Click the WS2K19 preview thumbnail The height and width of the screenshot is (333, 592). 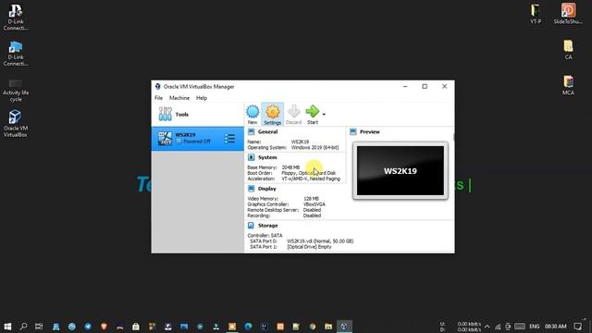[401, 170]
